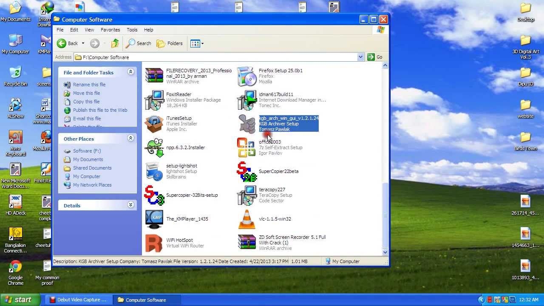Open Software (F:) from Other Places
Screen dimensions: 544x306
click(87, 151)
